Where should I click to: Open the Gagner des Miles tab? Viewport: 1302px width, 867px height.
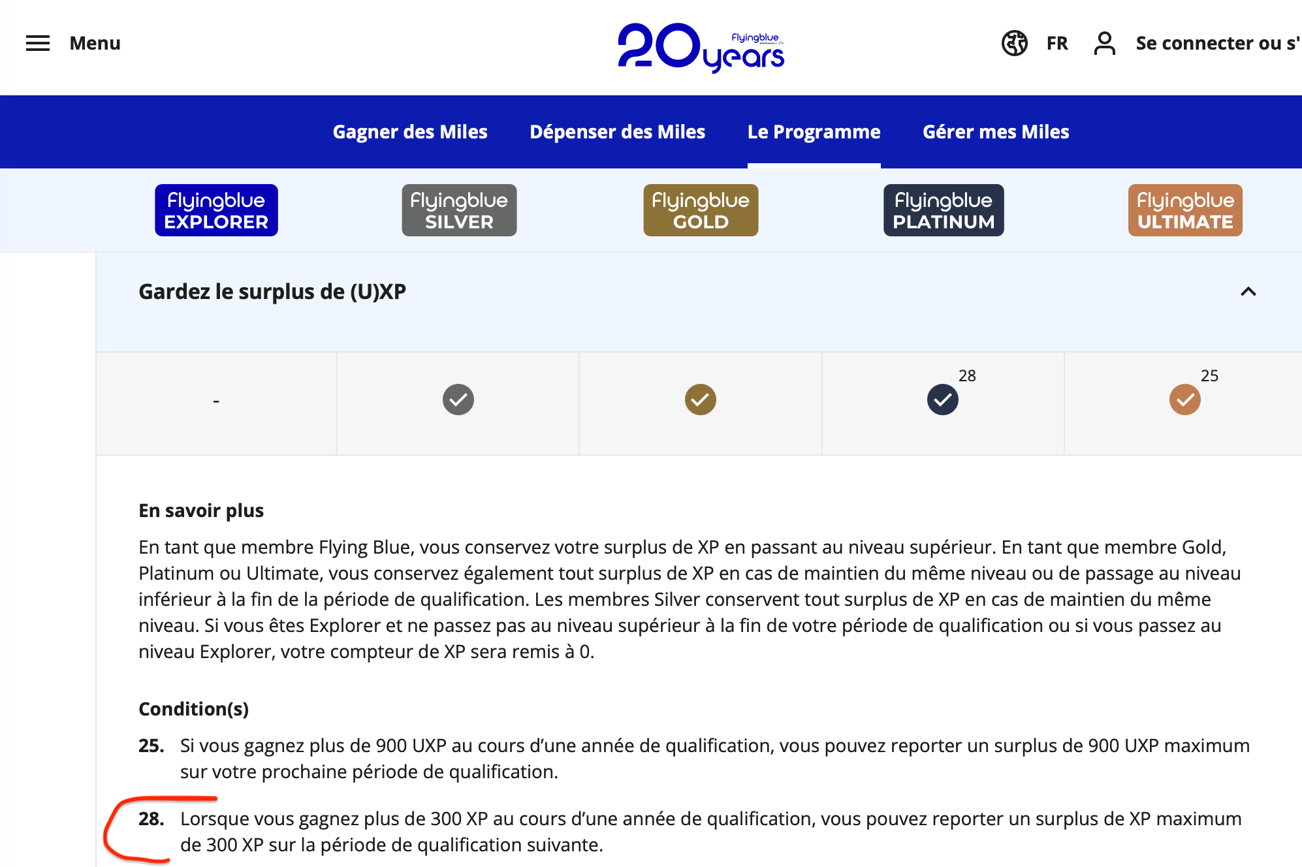pos(410,132)
